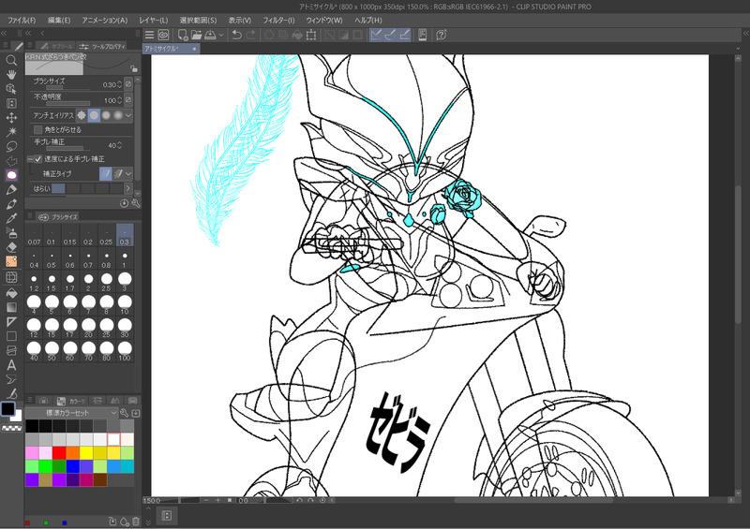The image size is (750, 529).
Task: Choose the 0.07 brush size preset
Action: tap(34, 236)
